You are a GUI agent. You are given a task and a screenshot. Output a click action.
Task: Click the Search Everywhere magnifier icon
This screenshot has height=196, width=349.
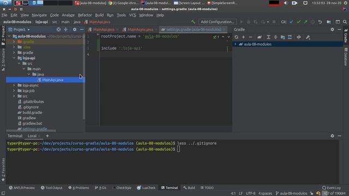[345, 22]
